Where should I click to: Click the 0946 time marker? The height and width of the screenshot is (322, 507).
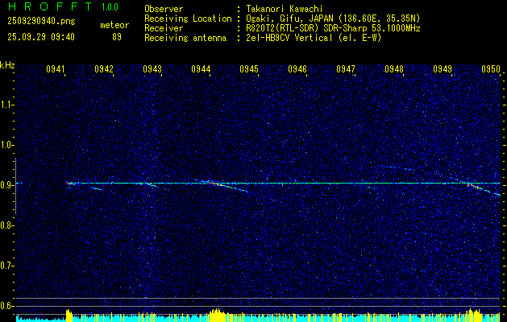(x=297, y=68)
